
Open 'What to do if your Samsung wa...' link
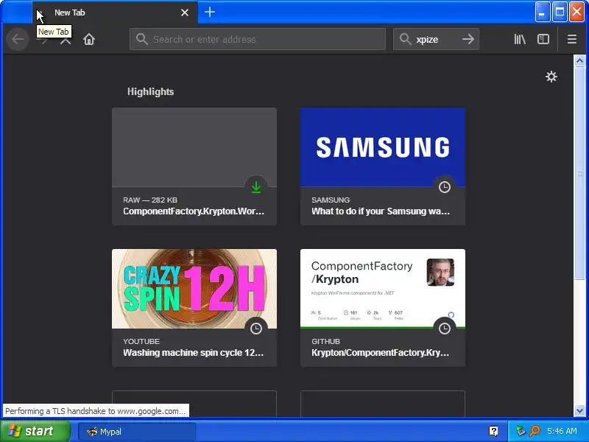pyautogui.click(x=381, y=211)
